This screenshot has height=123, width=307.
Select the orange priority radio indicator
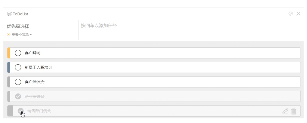tap(9, 34)
